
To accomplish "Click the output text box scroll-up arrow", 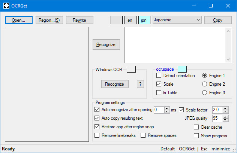I will 228,31.
